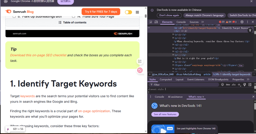256x134 pixels.
Task: Toggle the device toolbar icon
Action: pos(156,22)
